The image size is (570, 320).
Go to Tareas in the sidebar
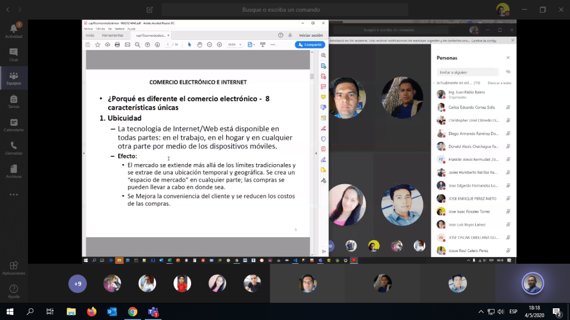13,101
